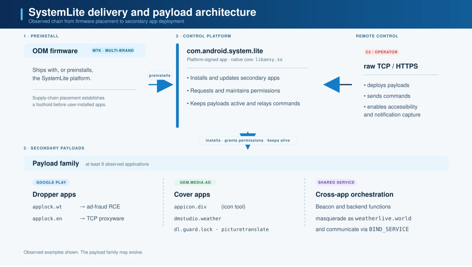
Task: Click the "deploys payloads" bullet
Action: pos(387,85)
